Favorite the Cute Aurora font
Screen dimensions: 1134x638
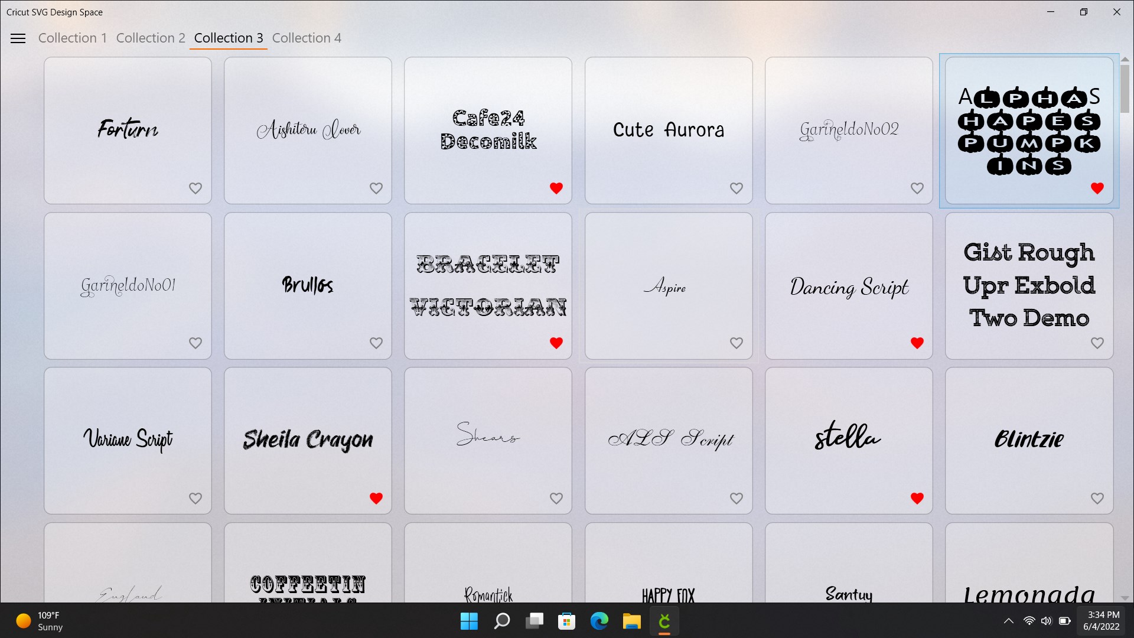pos(736,188)
